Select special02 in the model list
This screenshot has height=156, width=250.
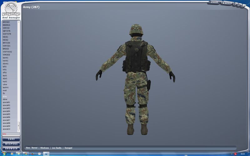[6, 105]
